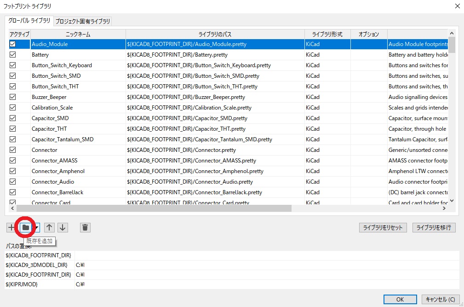Viewport: 464px width, 307px height.
Task: Confirm the dialog with OK
Action: pyautogui.click(x=400, y=299)
